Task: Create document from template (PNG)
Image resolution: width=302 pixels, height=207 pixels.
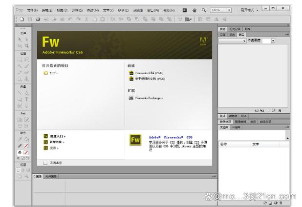Action: coord(147,79)
